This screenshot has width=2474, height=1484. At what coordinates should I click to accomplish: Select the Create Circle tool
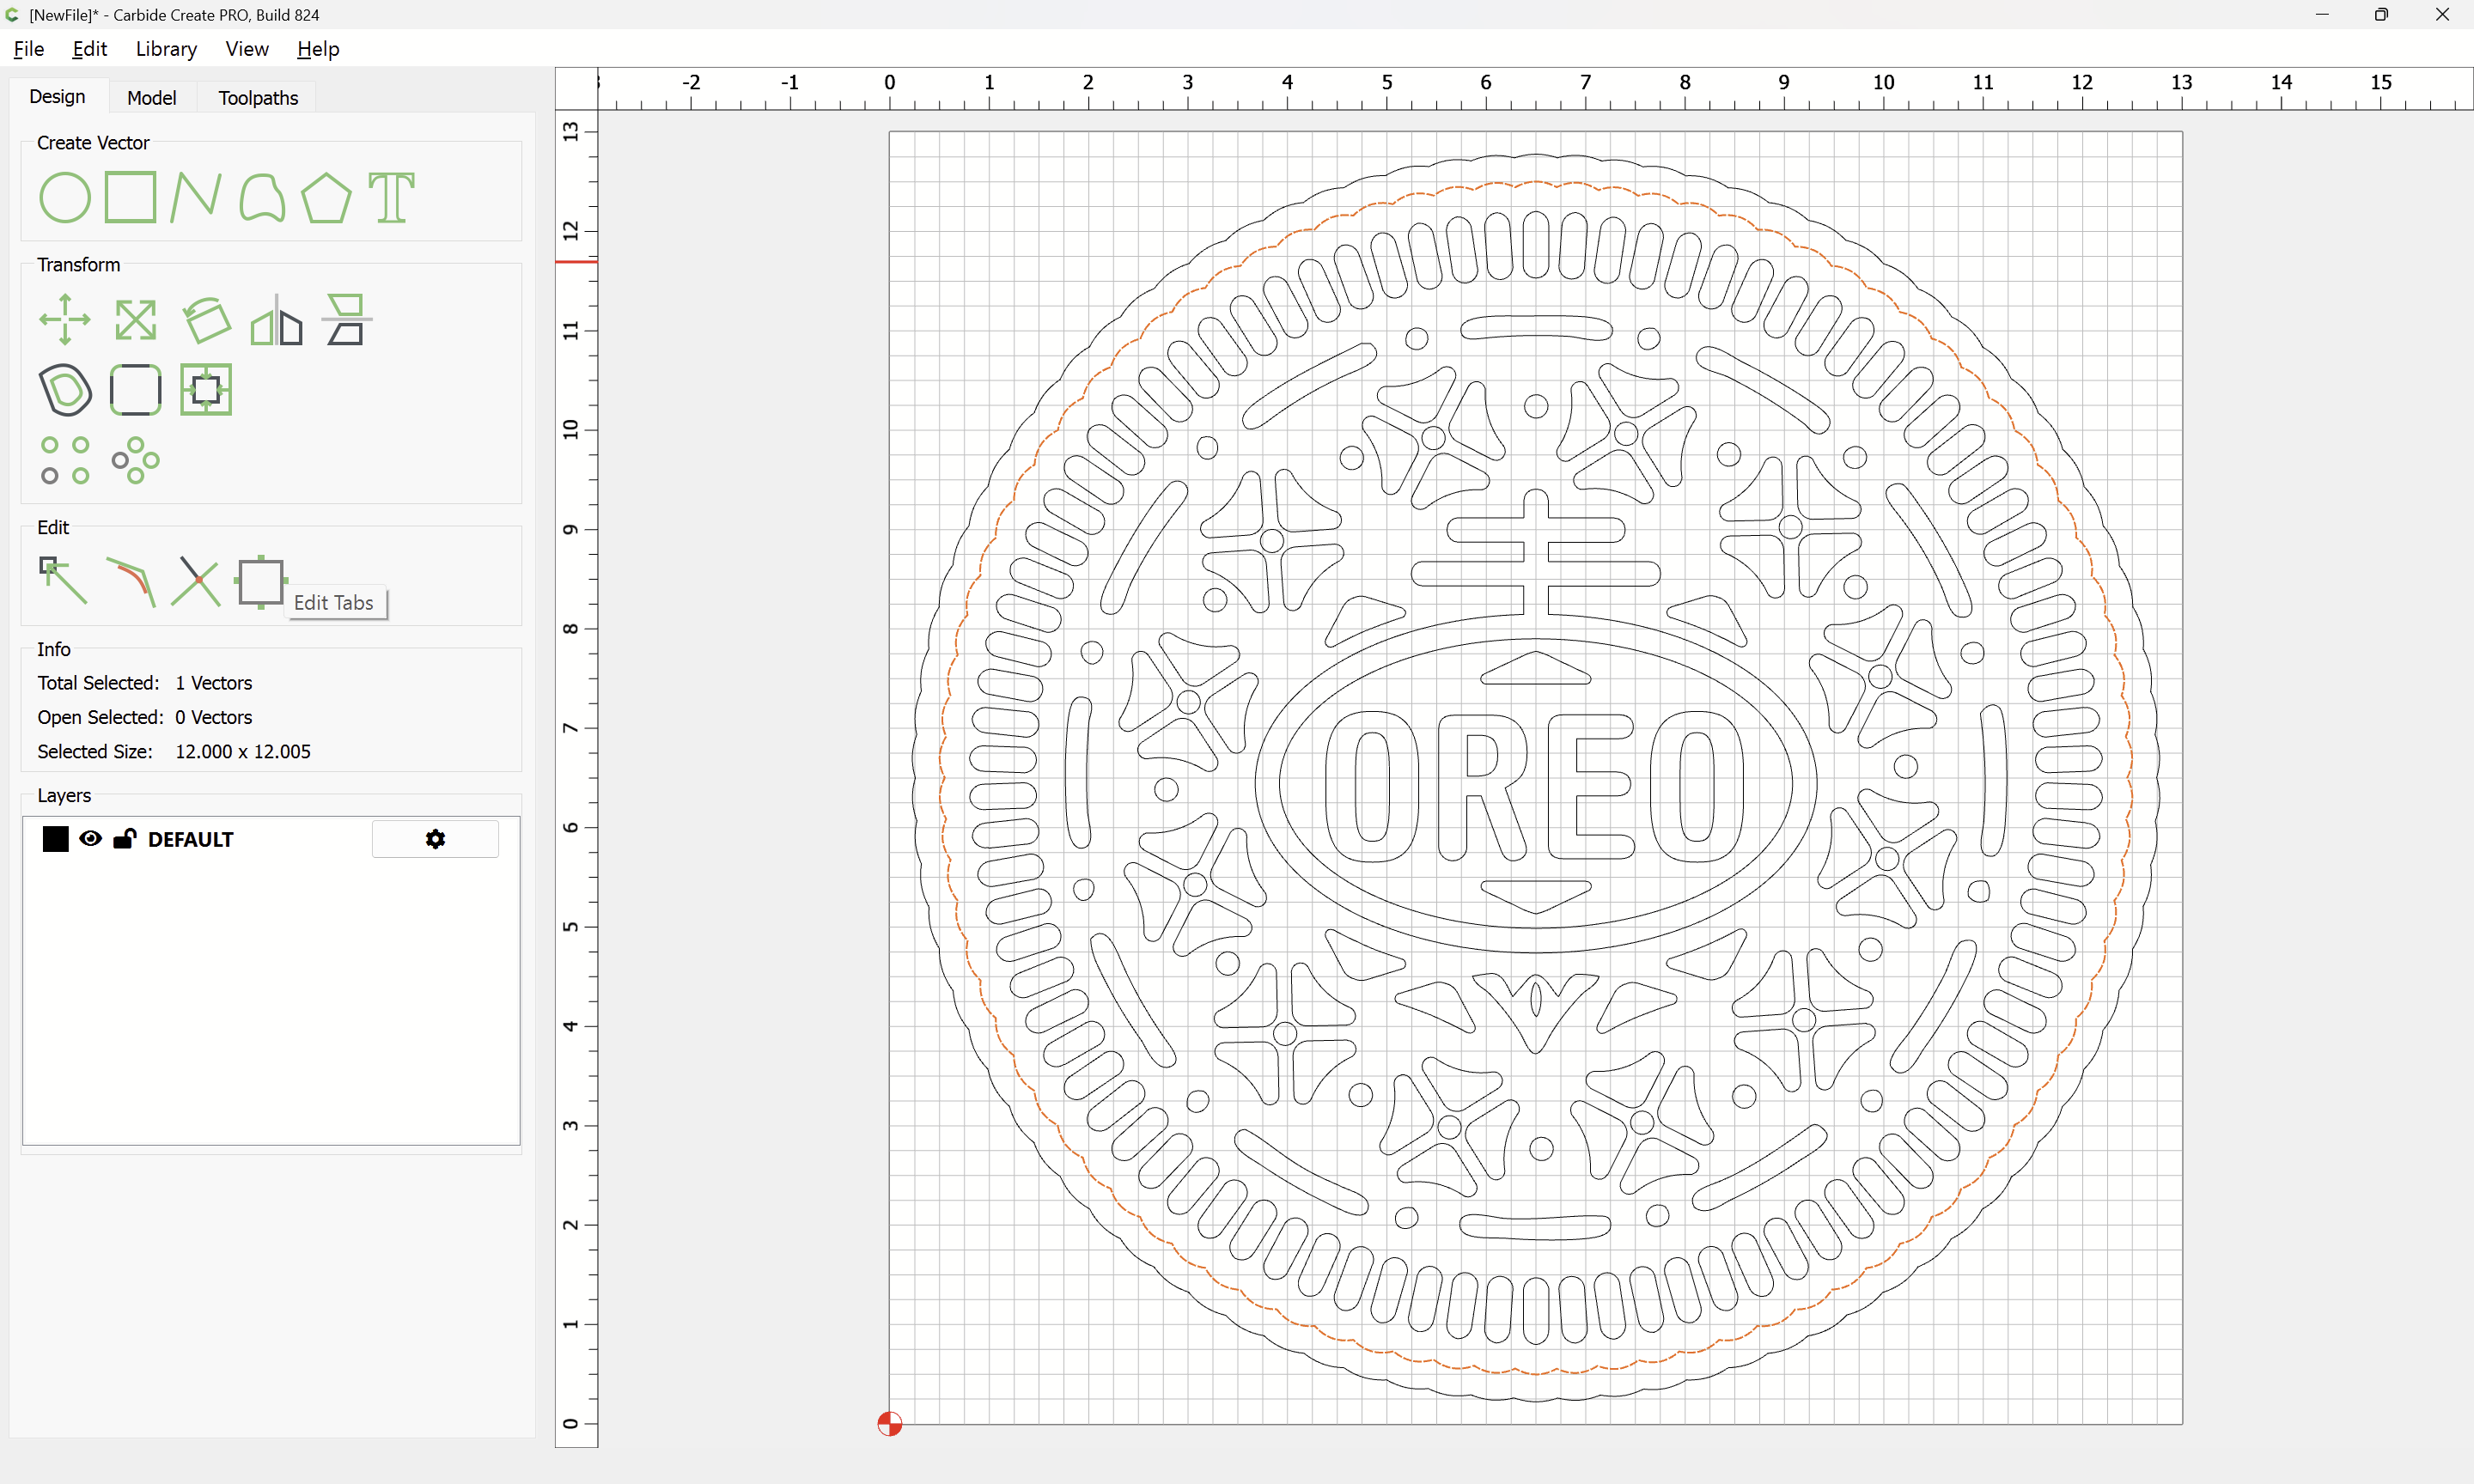65,197
